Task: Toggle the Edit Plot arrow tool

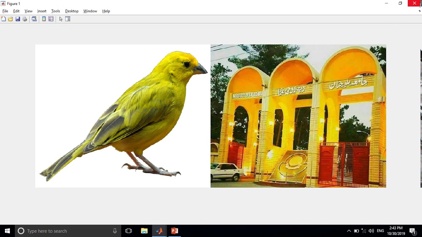Action: point(61,19)
